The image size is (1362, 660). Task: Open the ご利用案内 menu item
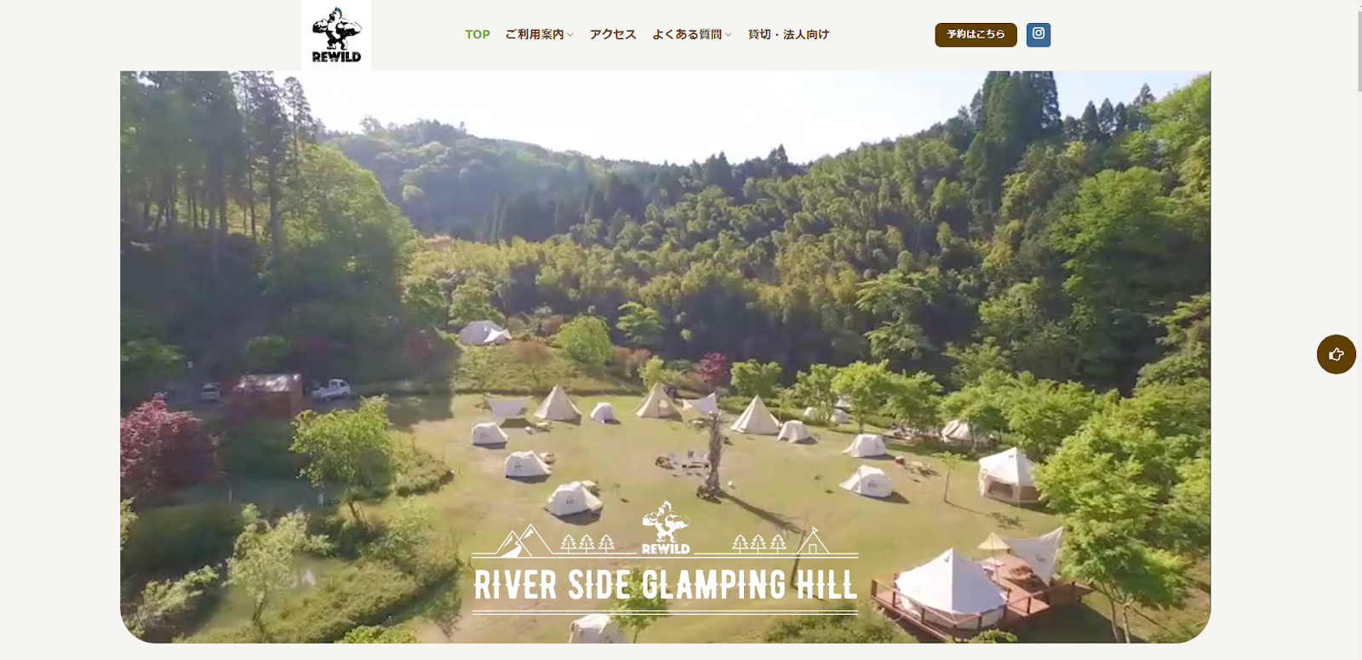[x=535, y=34]
